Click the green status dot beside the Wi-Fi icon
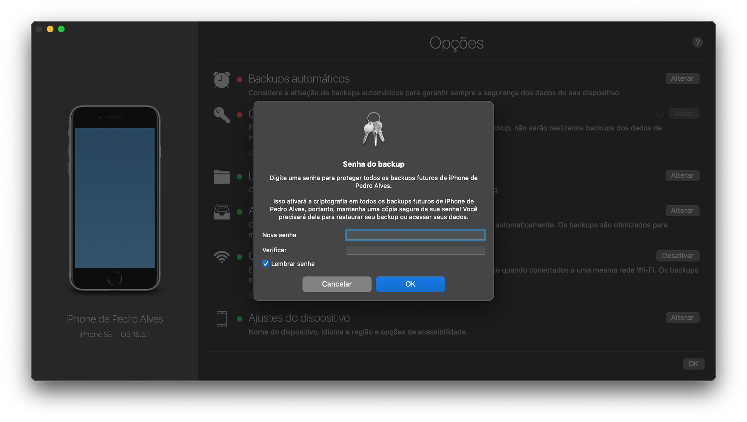The height and width of the screenshot is (422, 747). pyautogui.click(x=240, y=257)
